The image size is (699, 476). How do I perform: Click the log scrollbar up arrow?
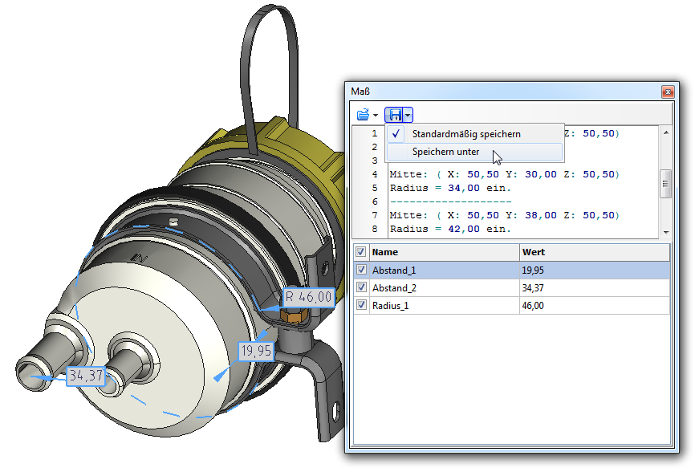coord(665,132)
